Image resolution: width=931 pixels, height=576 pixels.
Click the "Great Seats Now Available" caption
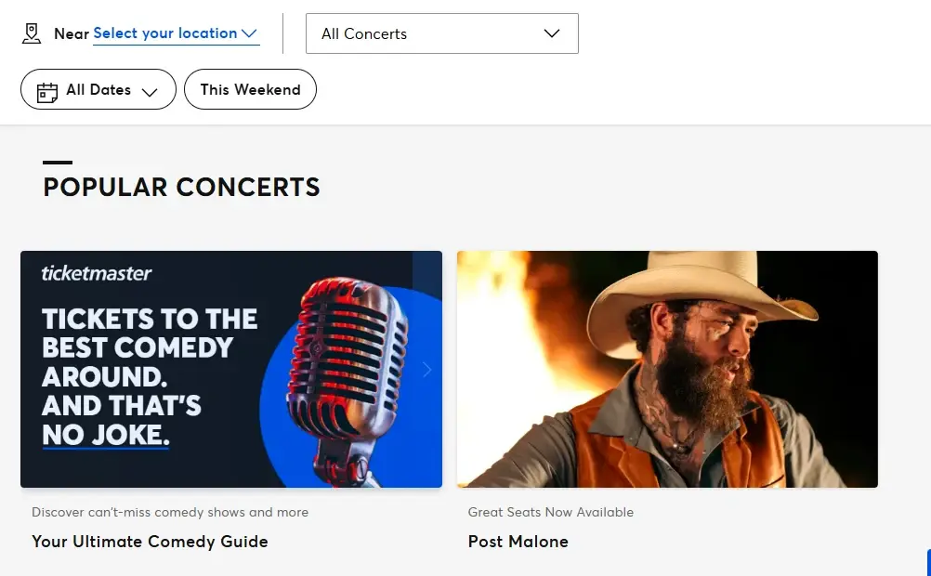pyautogui.click(x=551, y=512)
